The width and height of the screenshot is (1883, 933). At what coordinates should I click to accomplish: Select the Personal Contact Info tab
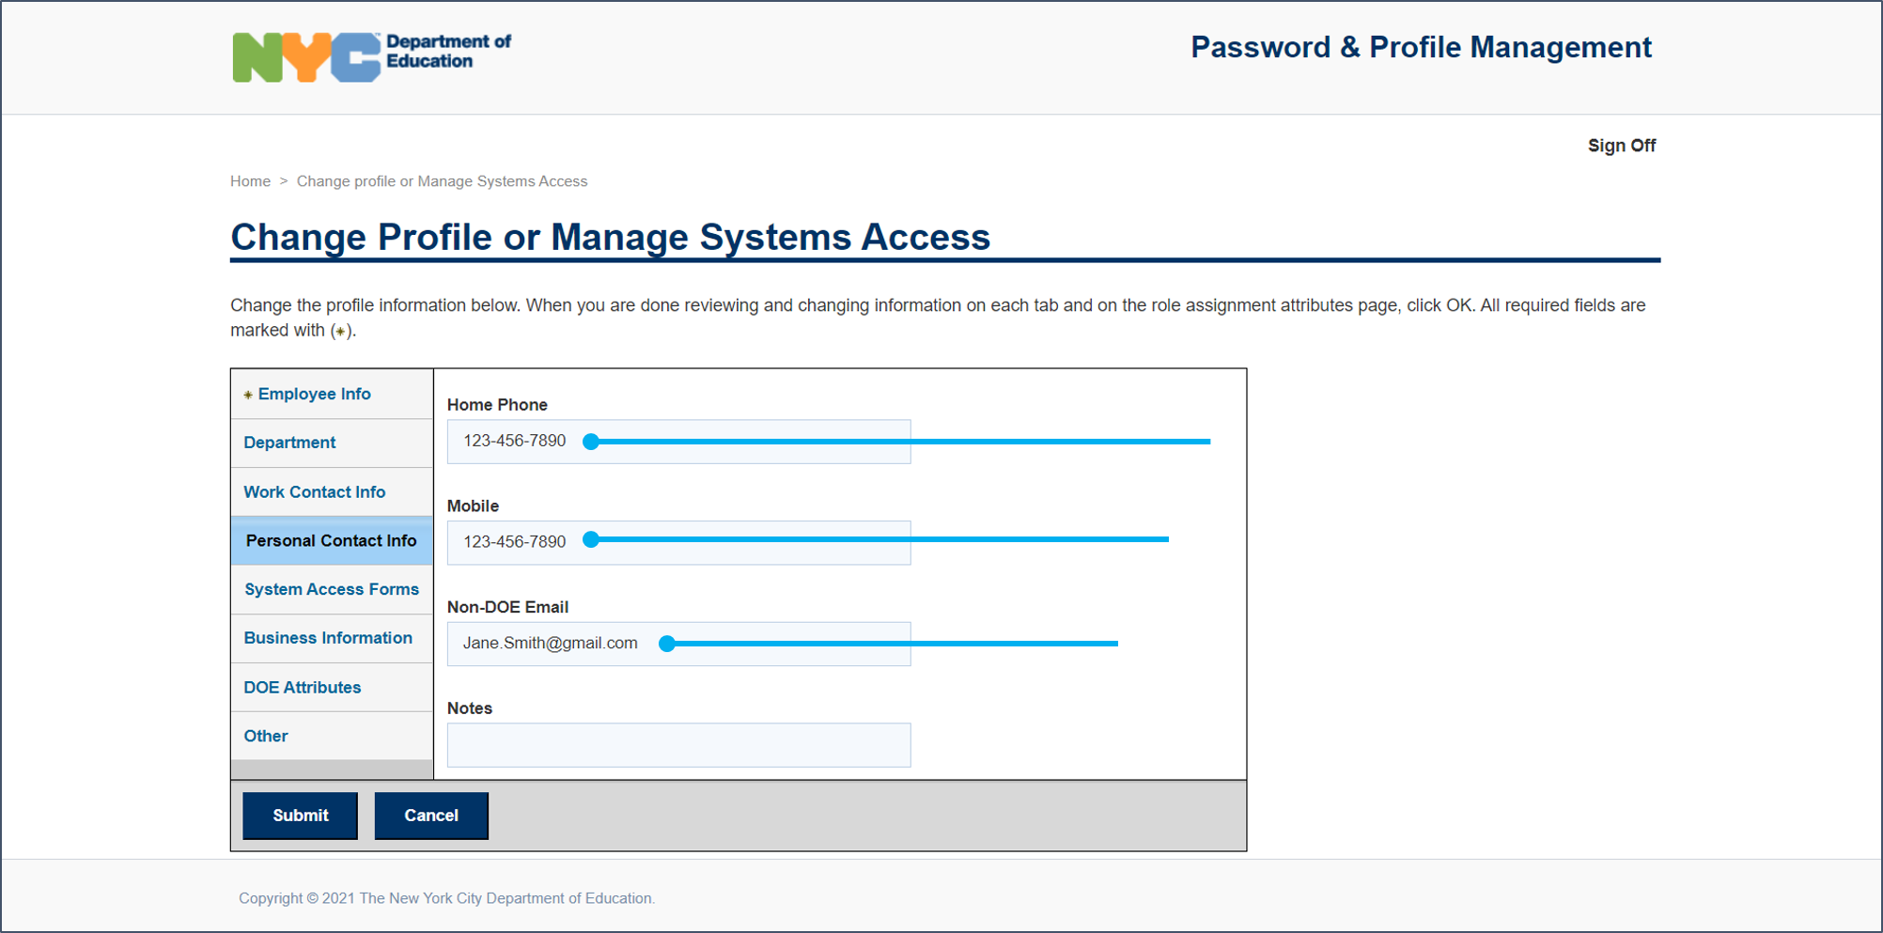click(331, 540)
